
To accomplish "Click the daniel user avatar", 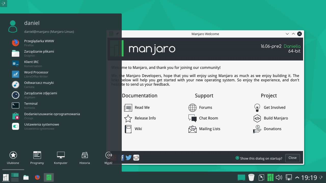I will [13, 26].
